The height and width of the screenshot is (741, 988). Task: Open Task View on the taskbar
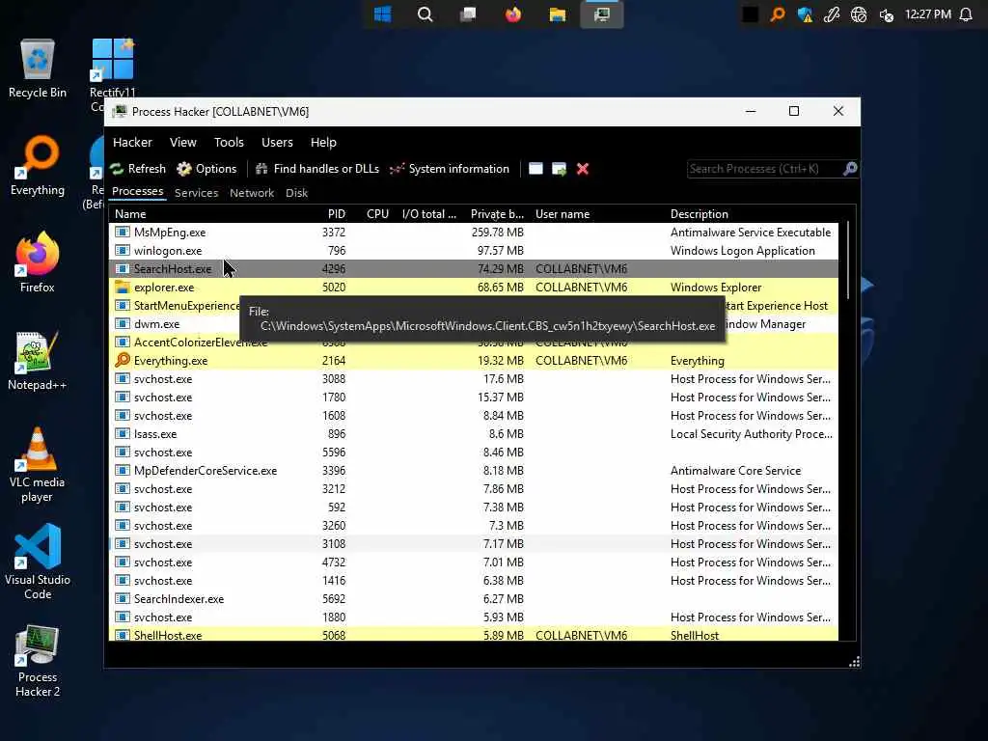468,14
